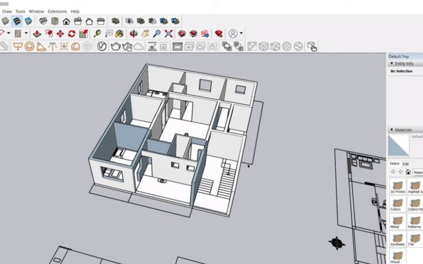Open the Extensions menu
The height and width of the screenshot is (264, 423).
[x=57, y=11]
